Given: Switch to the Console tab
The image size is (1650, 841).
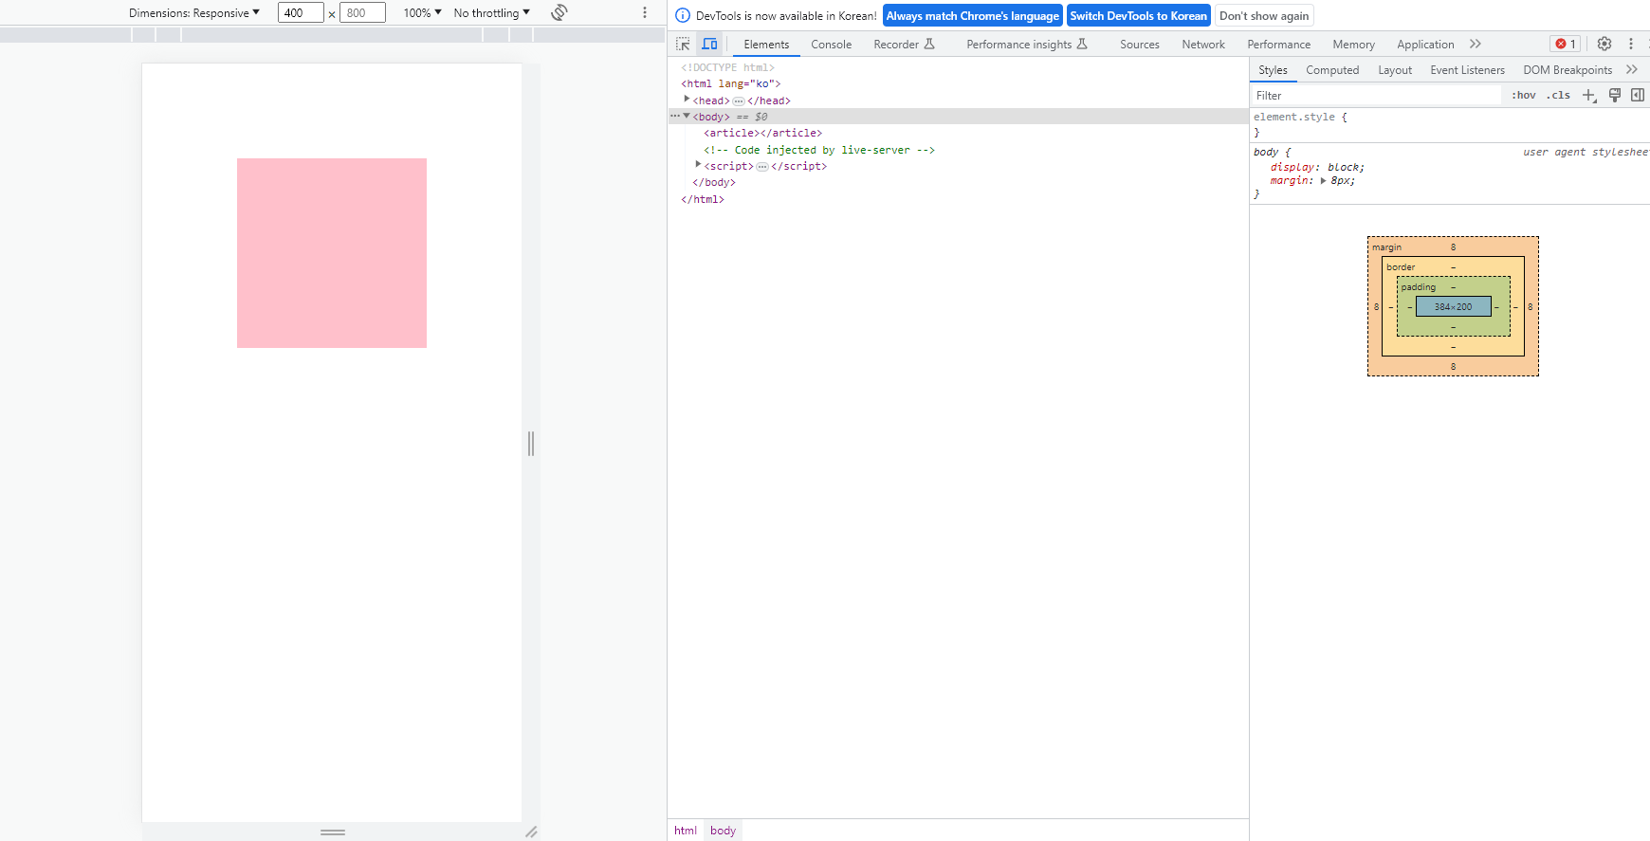Looking at the screenshot, I should pyautogui.click(x=831, y=44).
